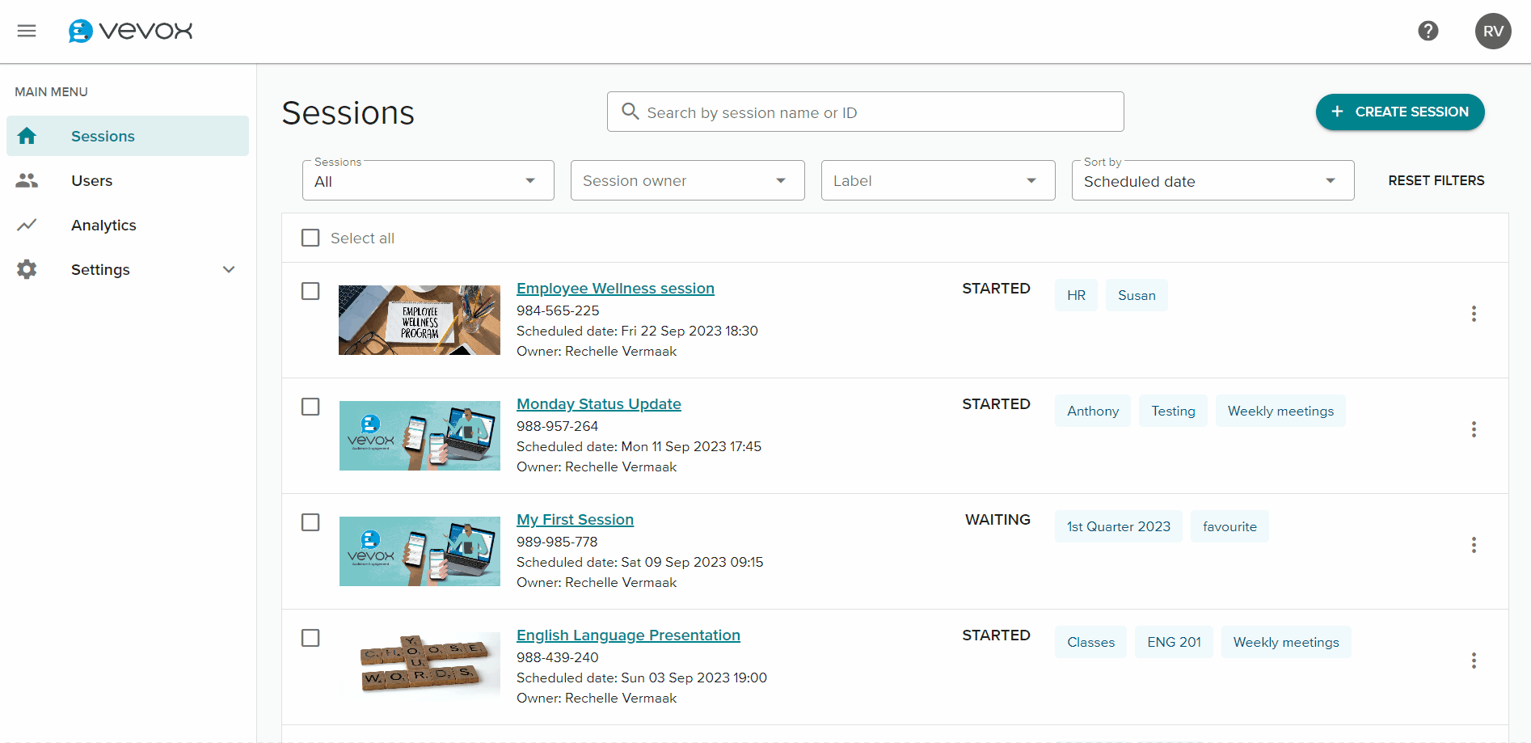Click the ENG 201 label tag

click(x=1174, y=642)
